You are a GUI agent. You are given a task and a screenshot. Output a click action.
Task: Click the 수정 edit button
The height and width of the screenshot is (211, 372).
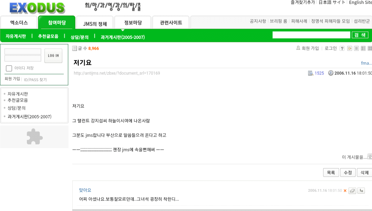pos(348,173)
